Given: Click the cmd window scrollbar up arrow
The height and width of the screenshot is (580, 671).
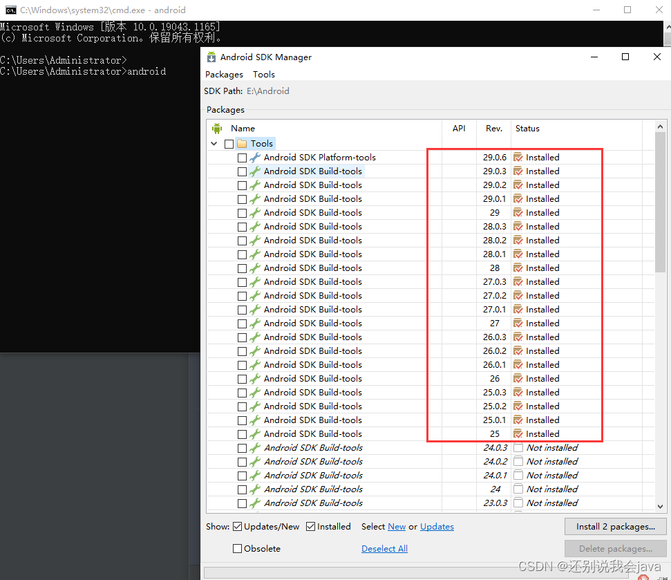Looking at the screenshot, I should (x=668, y=26).
